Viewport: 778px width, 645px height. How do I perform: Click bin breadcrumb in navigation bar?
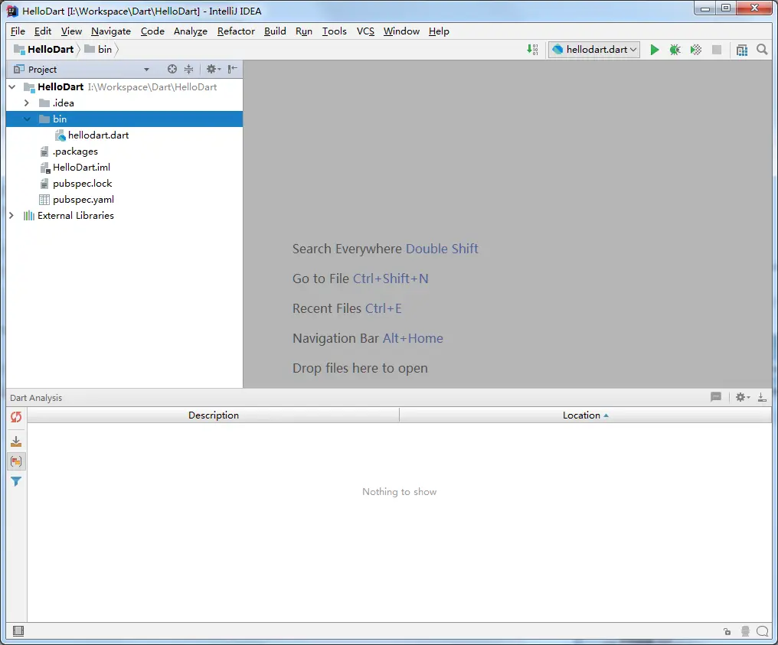(x=98, y=50)
